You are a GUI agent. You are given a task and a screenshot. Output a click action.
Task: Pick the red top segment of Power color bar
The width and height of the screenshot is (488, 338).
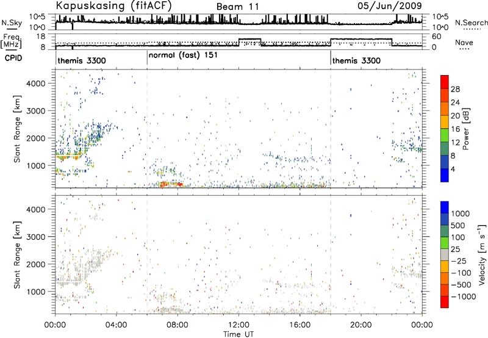445,82
